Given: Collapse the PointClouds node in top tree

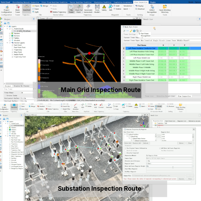Looking at the screenshot, I should coord(7,29).
